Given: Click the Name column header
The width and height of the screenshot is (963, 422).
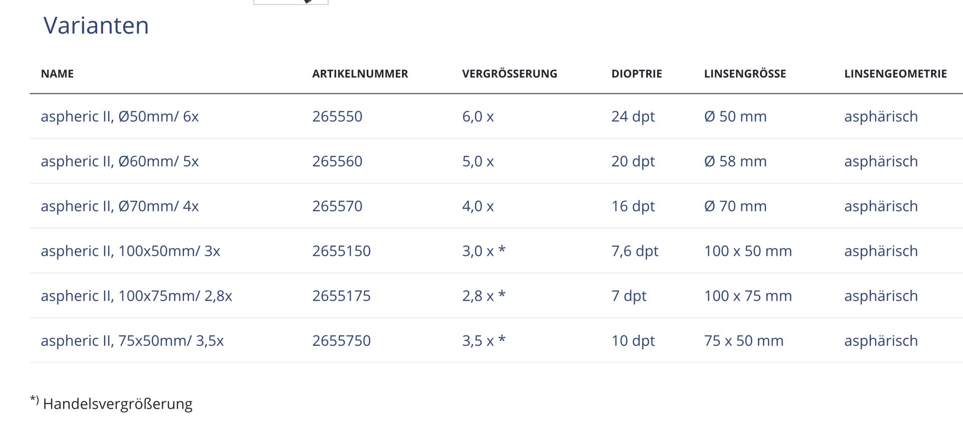Looking at the screenshot, I should 57,74.
